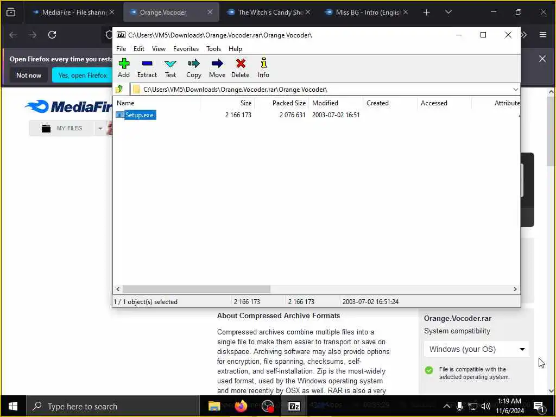Run the Test archive tool
The image size is (556, 417).
(x=170, y=68)
